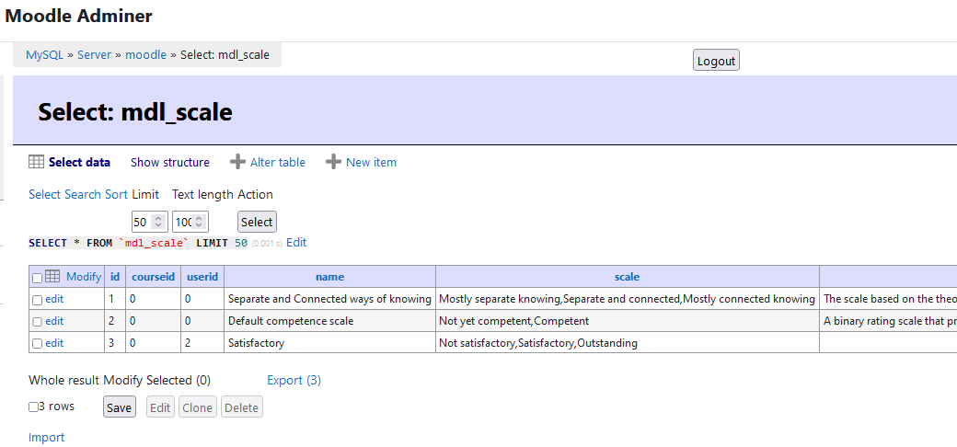Screen dimensions: 957x447
Task: Click the Delete button
Action: pos(242,407)
